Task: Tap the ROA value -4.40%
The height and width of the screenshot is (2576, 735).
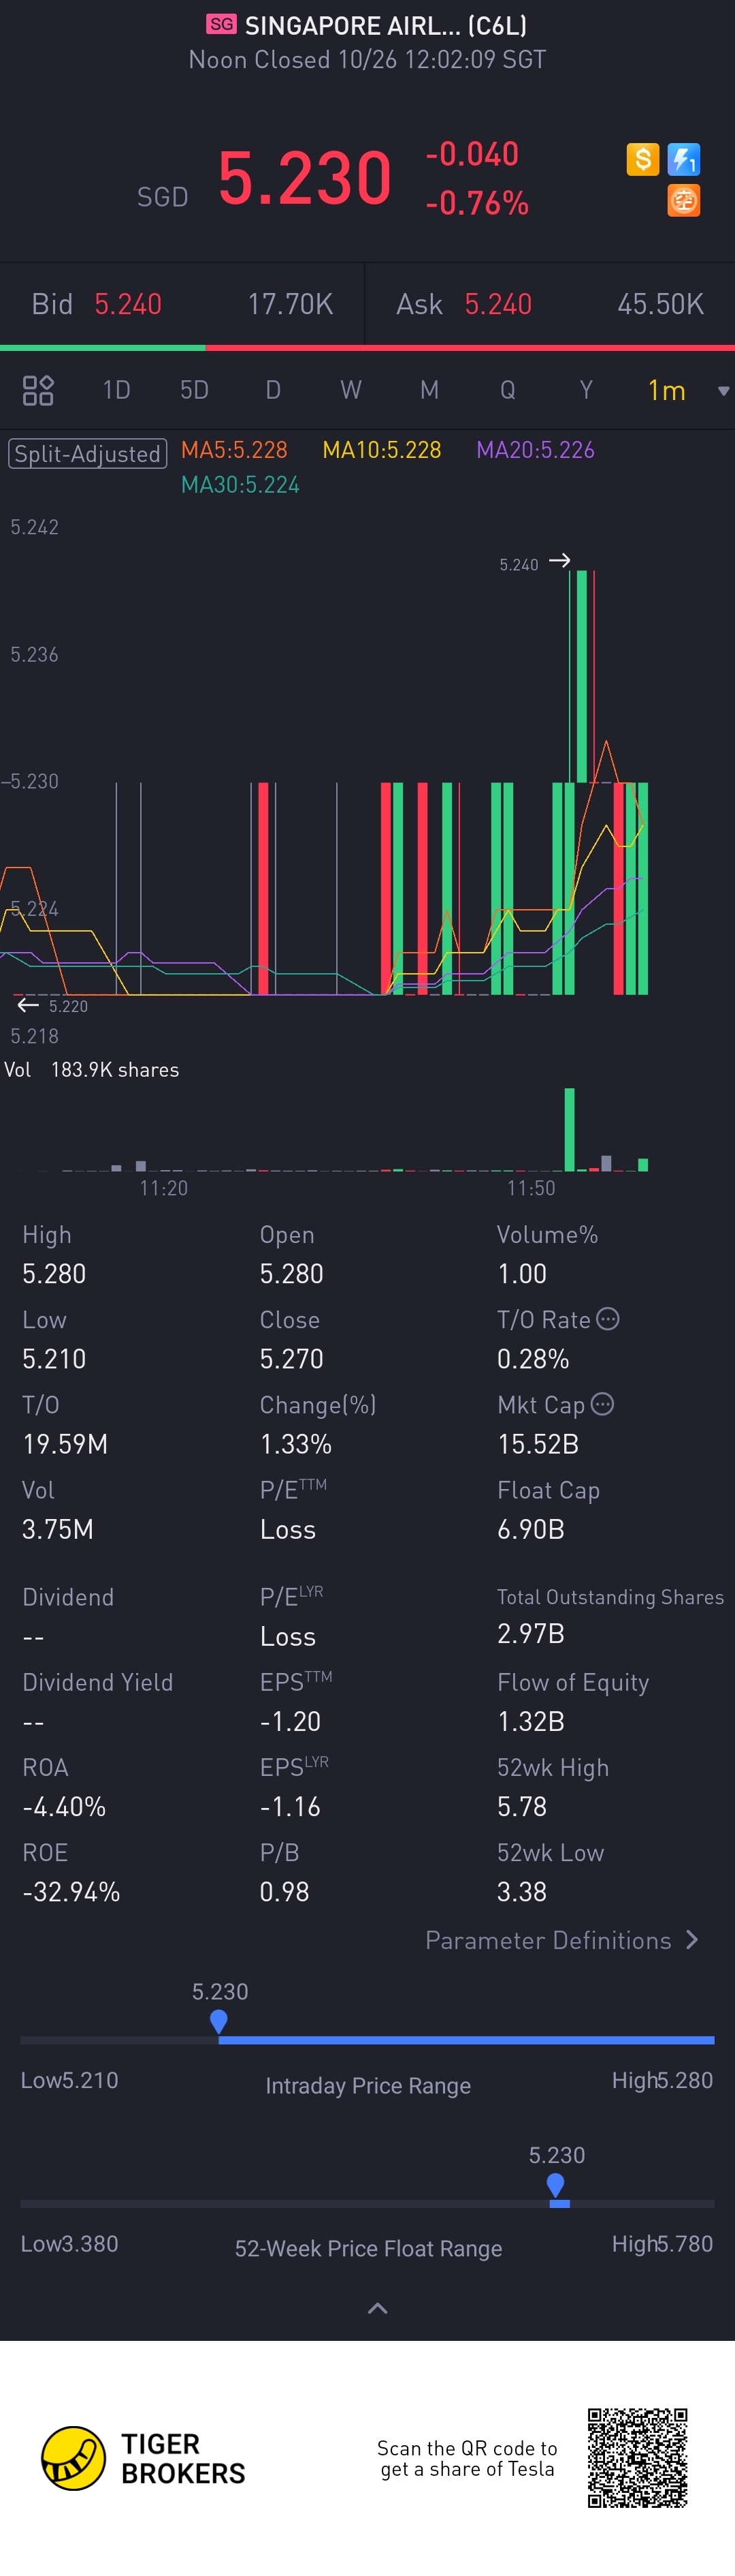Action: pyautogui.click(x=64, y=1806)
